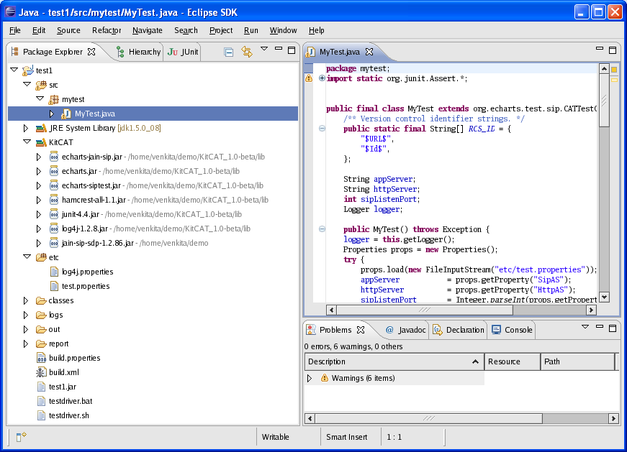Minimize the Package Explorer panel
Image resolution: width=627 pixels, height=452 pixels.
(279, 49)
